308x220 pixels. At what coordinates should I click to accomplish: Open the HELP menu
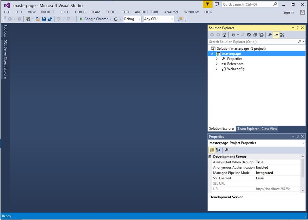pyautogui.click(x=208, y=12)
